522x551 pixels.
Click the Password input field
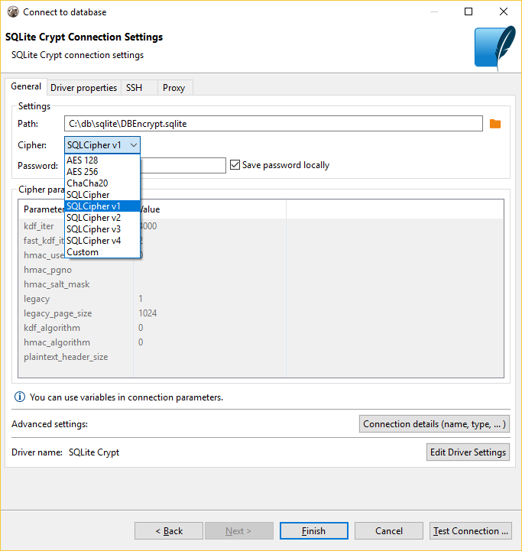[x=183, y=165]
